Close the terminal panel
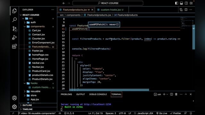 click(x=191, y=94)
